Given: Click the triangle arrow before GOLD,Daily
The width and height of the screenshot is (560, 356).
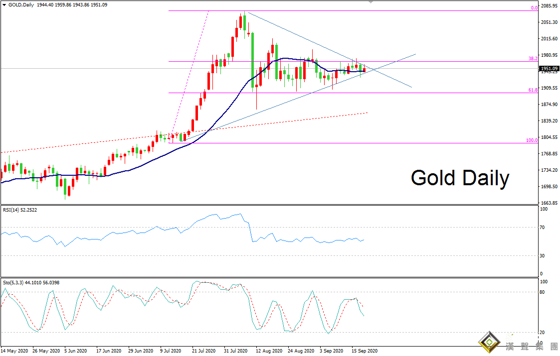Looking at the screenshot, I should (3, 4).
